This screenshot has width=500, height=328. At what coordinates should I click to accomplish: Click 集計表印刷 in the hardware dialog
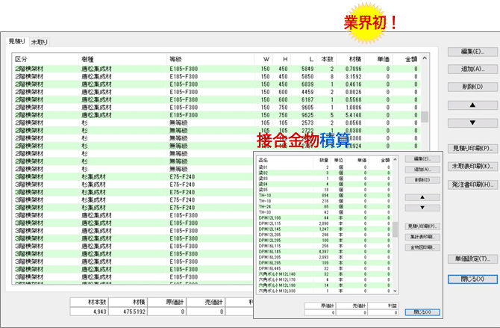point(422,236)
